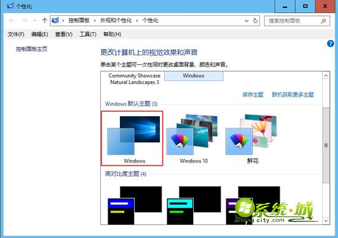This screenshot has width=338, height=238.
Task: Click the 保存主题 link
Action: (x=253, y=95)
